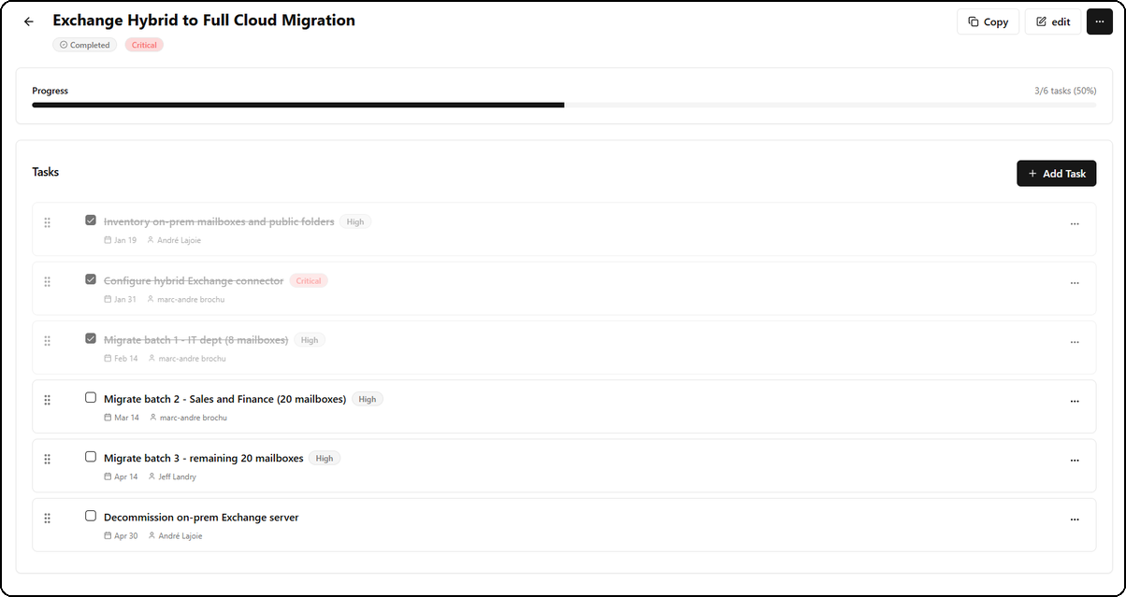This screenshot has width=1126, height=597.
Task: Click the Completed status badge
Action: click(85, 45)
